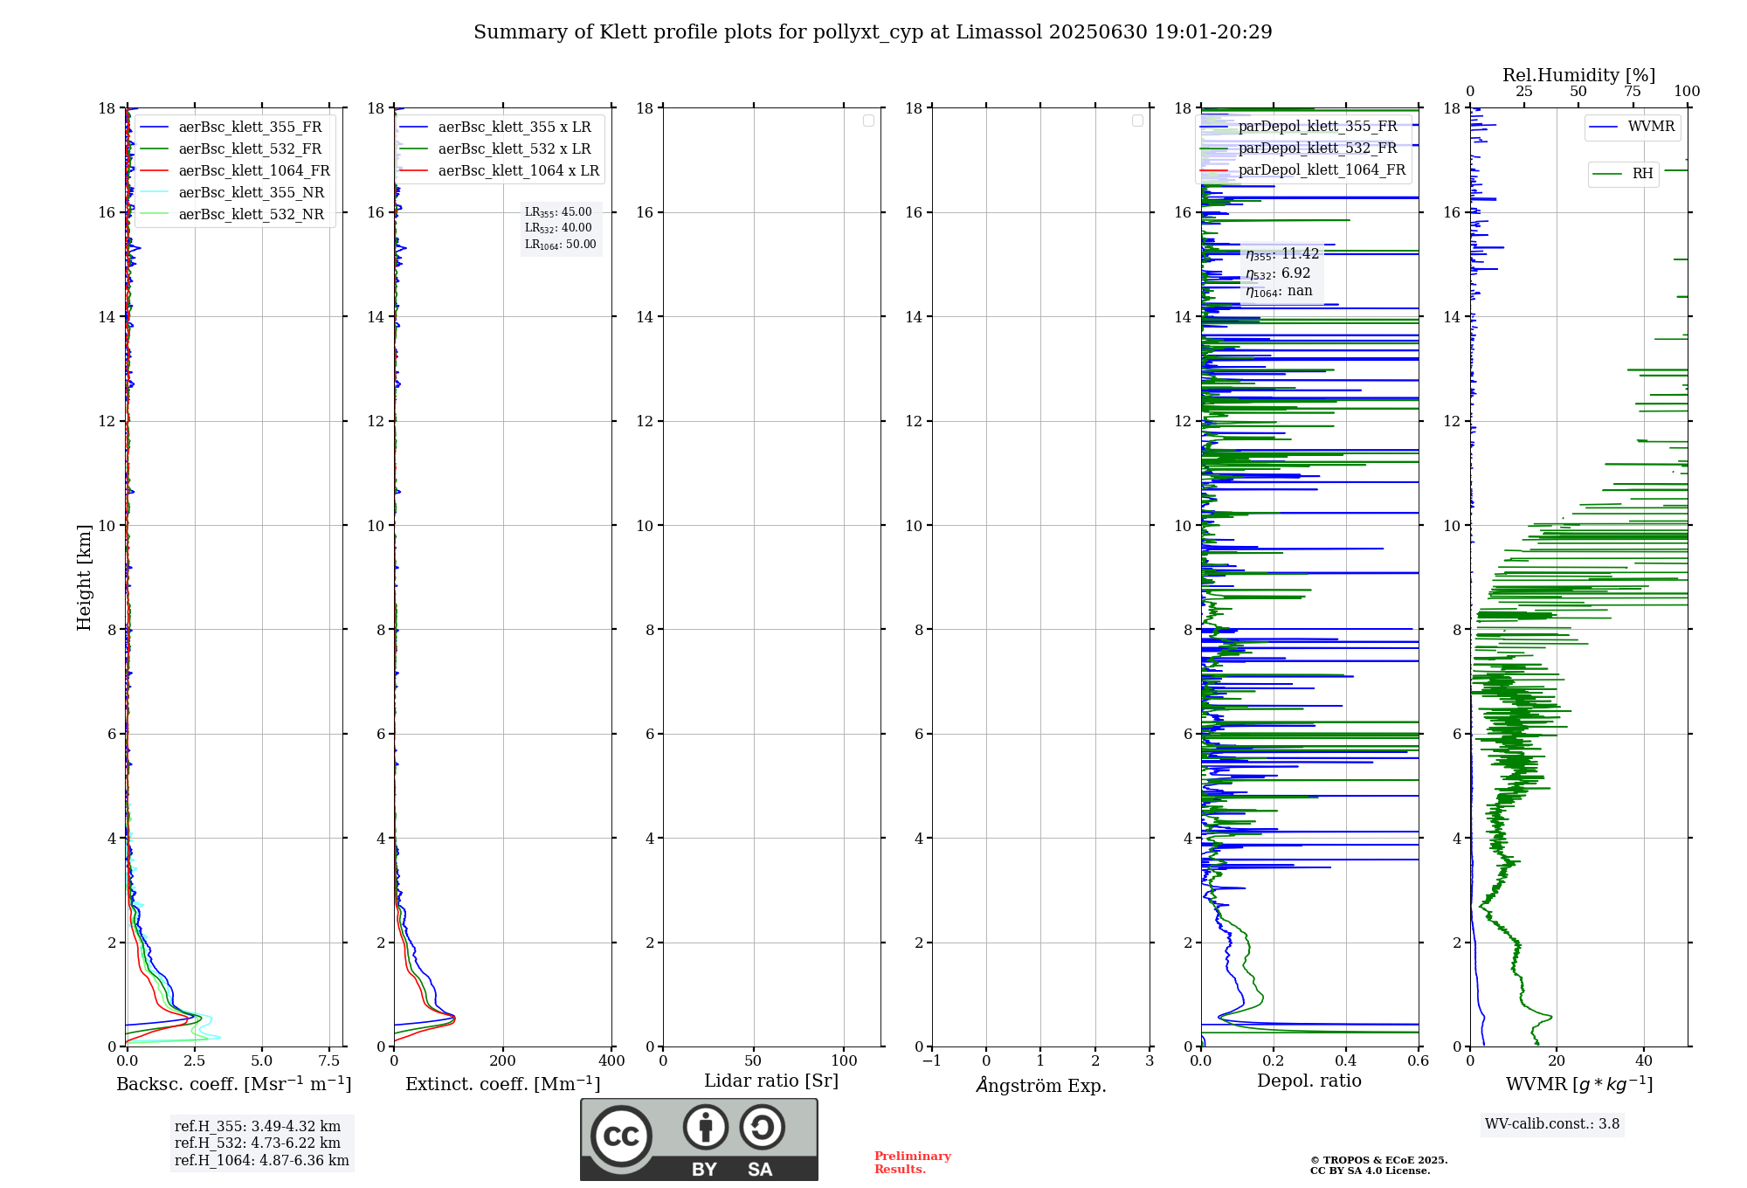Click the empty legend box in Lidar ratio plot

(x=868, y=121)
